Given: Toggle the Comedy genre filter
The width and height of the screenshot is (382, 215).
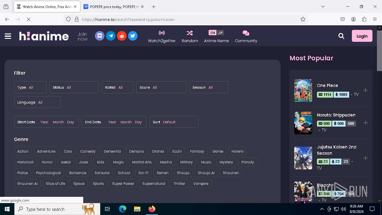Looking at the screenshot, I should click(88, 151).
